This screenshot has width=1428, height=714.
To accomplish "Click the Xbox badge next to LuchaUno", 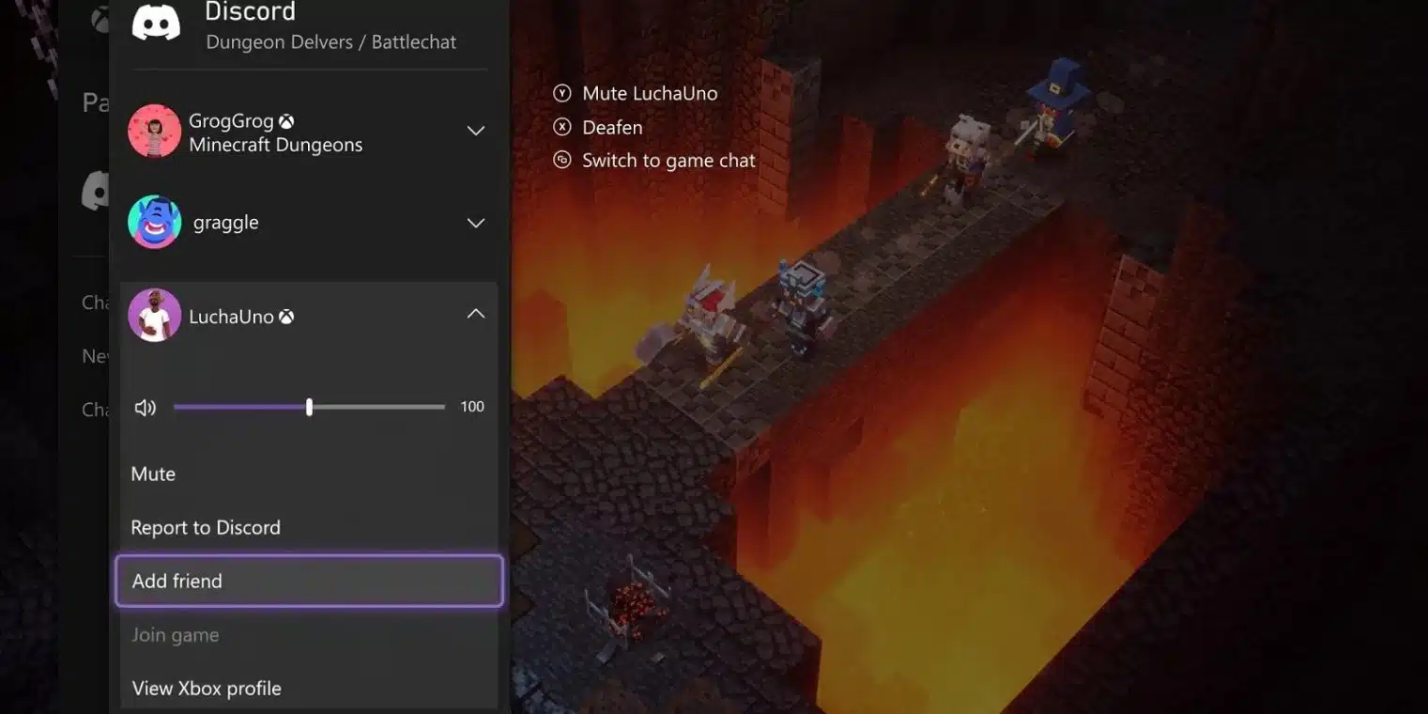I will [286, 317].
